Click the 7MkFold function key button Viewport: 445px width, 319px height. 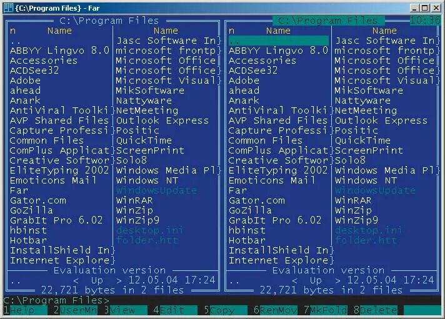pos(325,310)
